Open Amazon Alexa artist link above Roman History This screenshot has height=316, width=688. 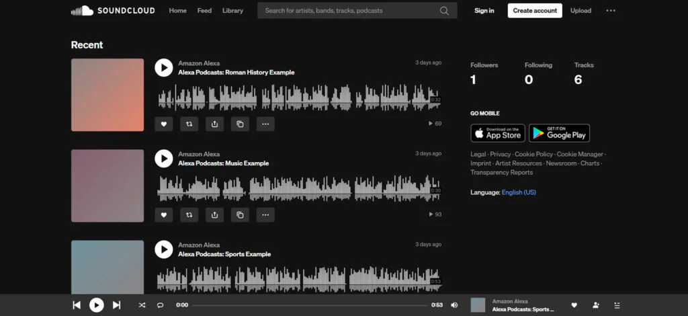tap(199, 63)
